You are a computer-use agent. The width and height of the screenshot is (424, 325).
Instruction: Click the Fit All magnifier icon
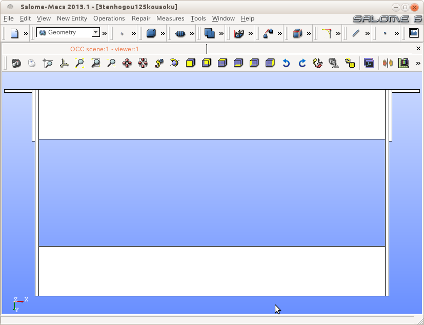point(79,63)
